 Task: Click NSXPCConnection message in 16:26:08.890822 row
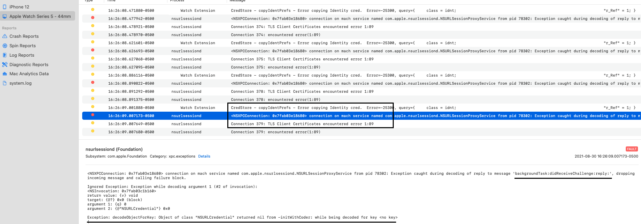[436, 83]
